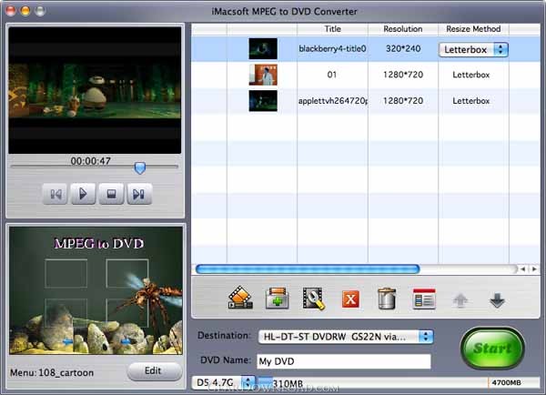This screenshot has height=395, width=546.
Task: Select the blackberry4-title0 thumbnail
Action: tap(263, 48)
